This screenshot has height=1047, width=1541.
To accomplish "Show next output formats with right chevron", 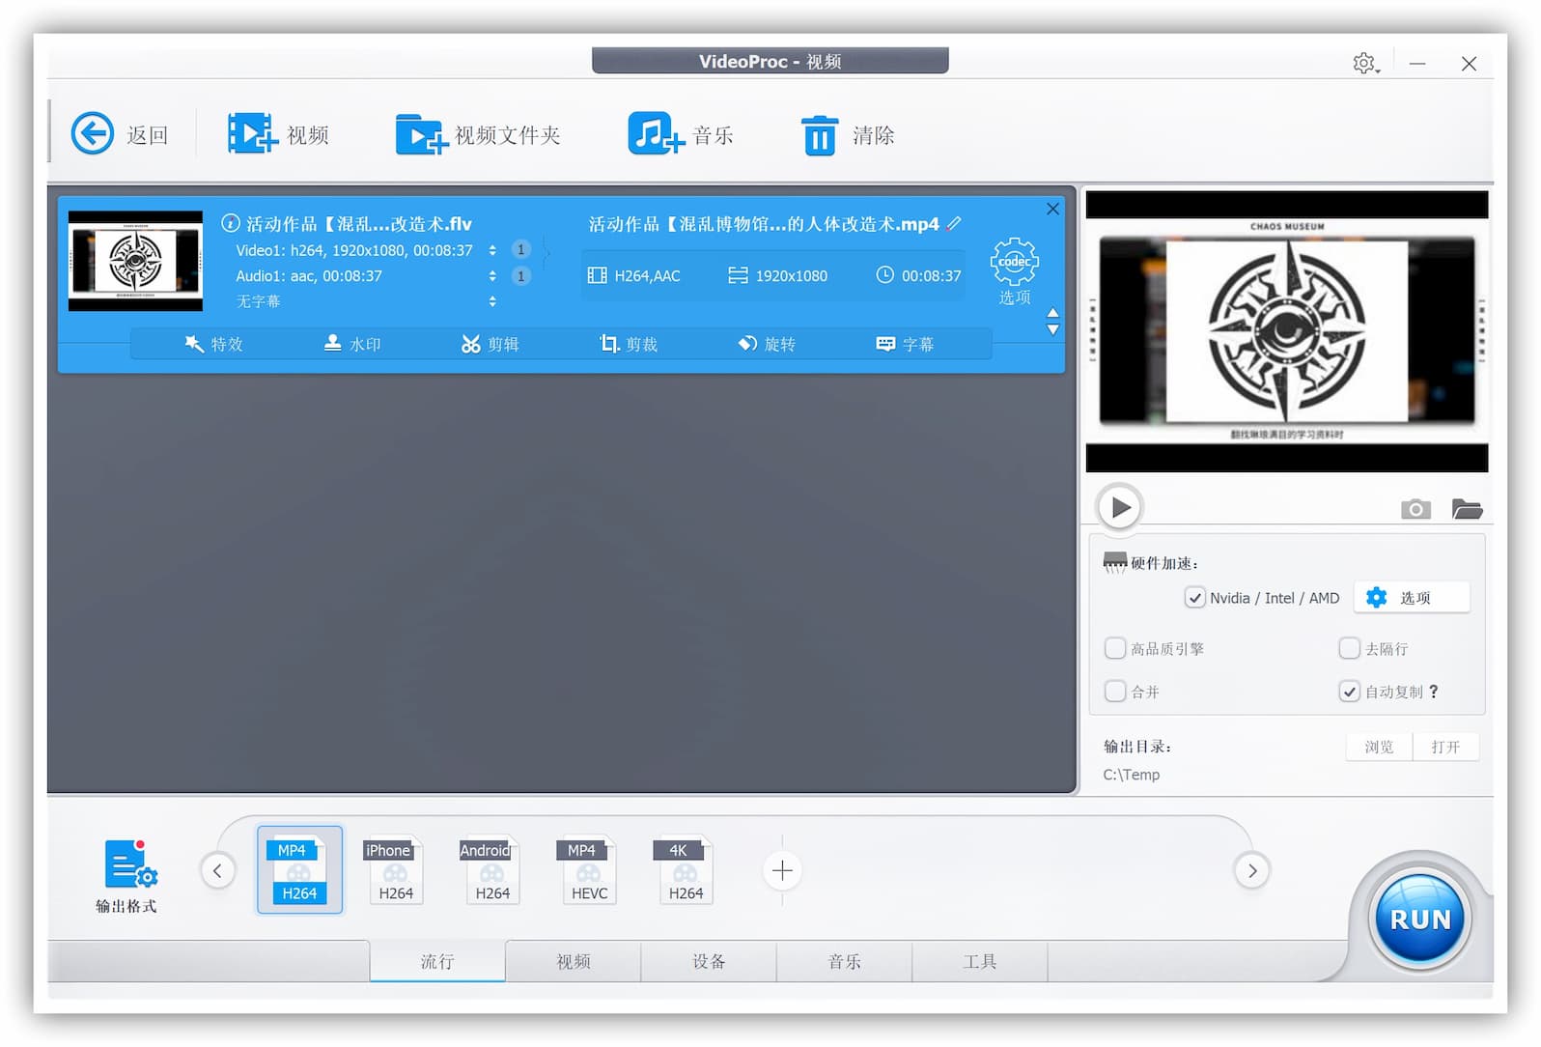I will pyautogui.click(x=1252, y=870).
